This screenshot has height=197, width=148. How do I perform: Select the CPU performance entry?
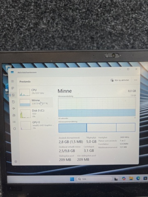click(x=36, y=92)
